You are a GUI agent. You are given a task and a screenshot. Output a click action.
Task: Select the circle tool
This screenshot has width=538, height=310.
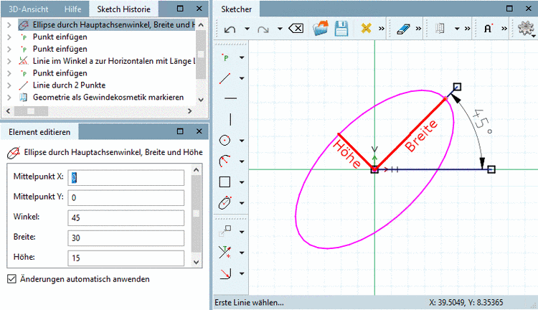[225, 140]
